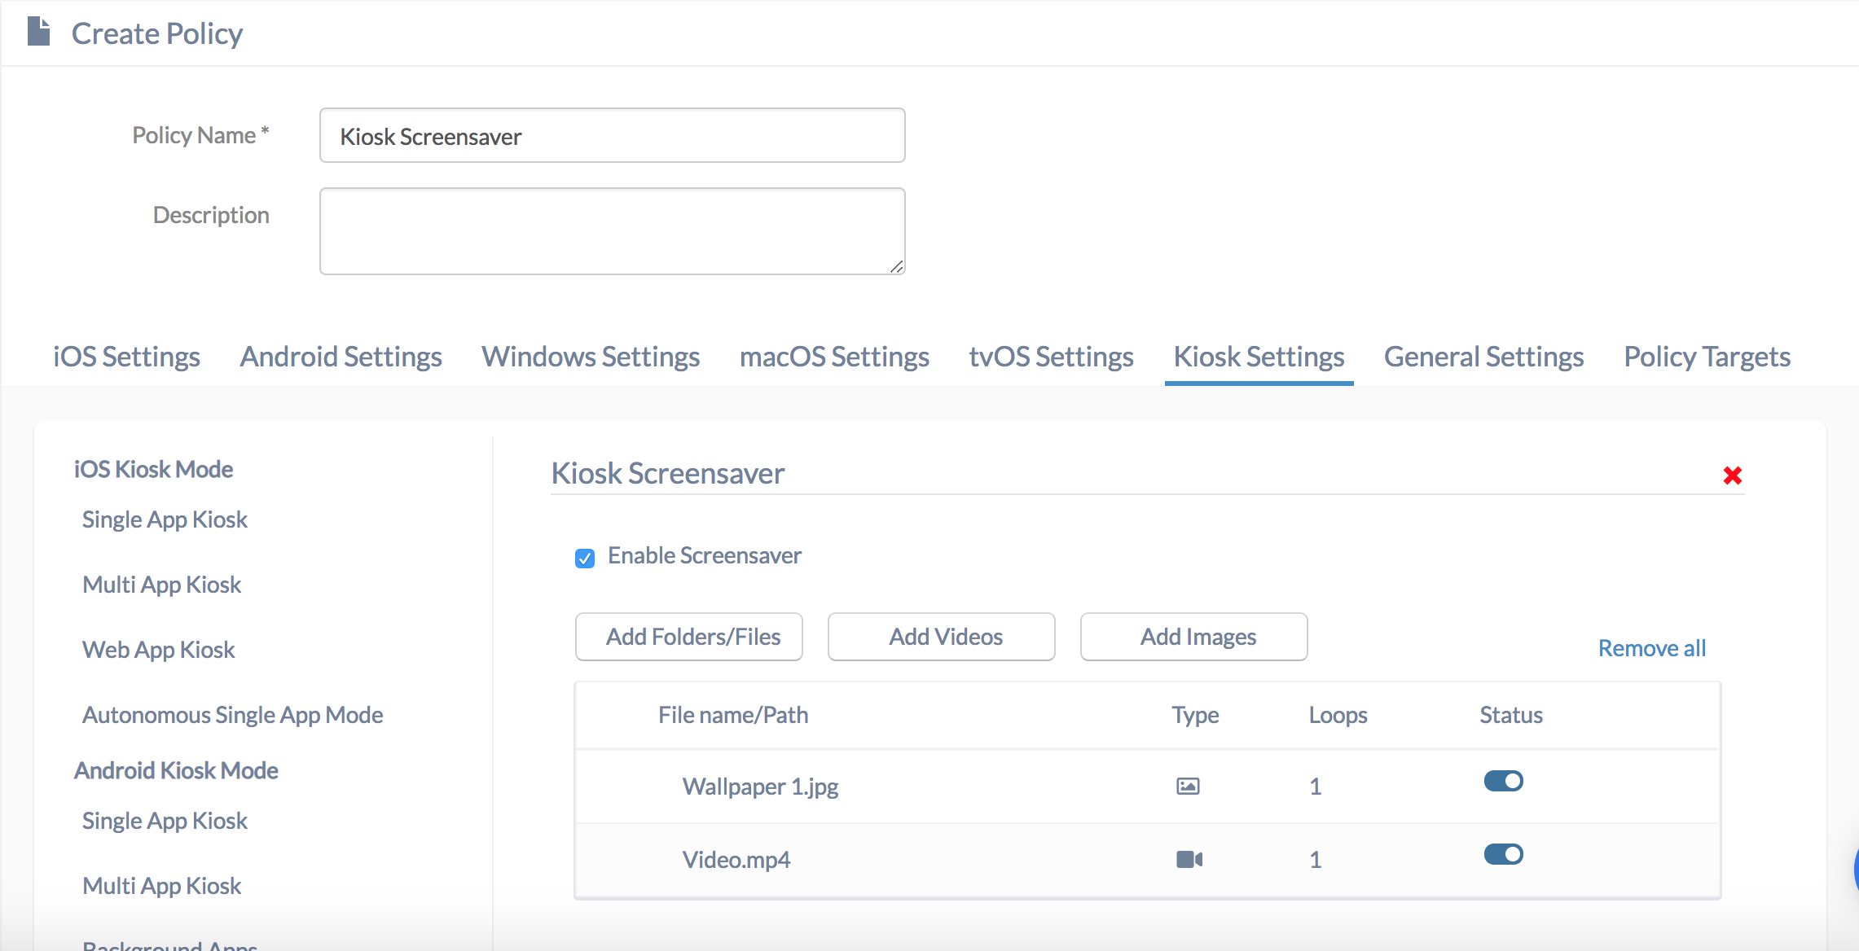Screen dimensions: 1859x951
Task: Click the iOS Kiosk Mode heading
Action: [x=154, y=469]
